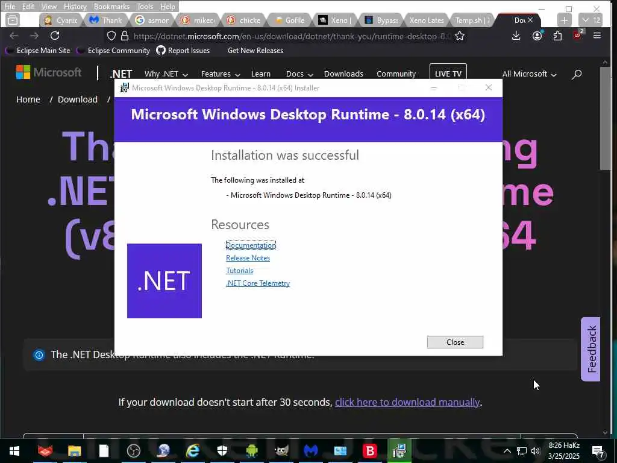Open the Firefox View icon
Viewport: 617px width, 463px height.
tap(13, 20)
